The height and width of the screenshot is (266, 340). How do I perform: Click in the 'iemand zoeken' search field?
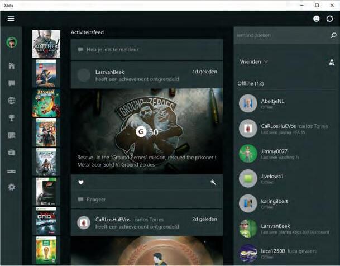[282, 35]
